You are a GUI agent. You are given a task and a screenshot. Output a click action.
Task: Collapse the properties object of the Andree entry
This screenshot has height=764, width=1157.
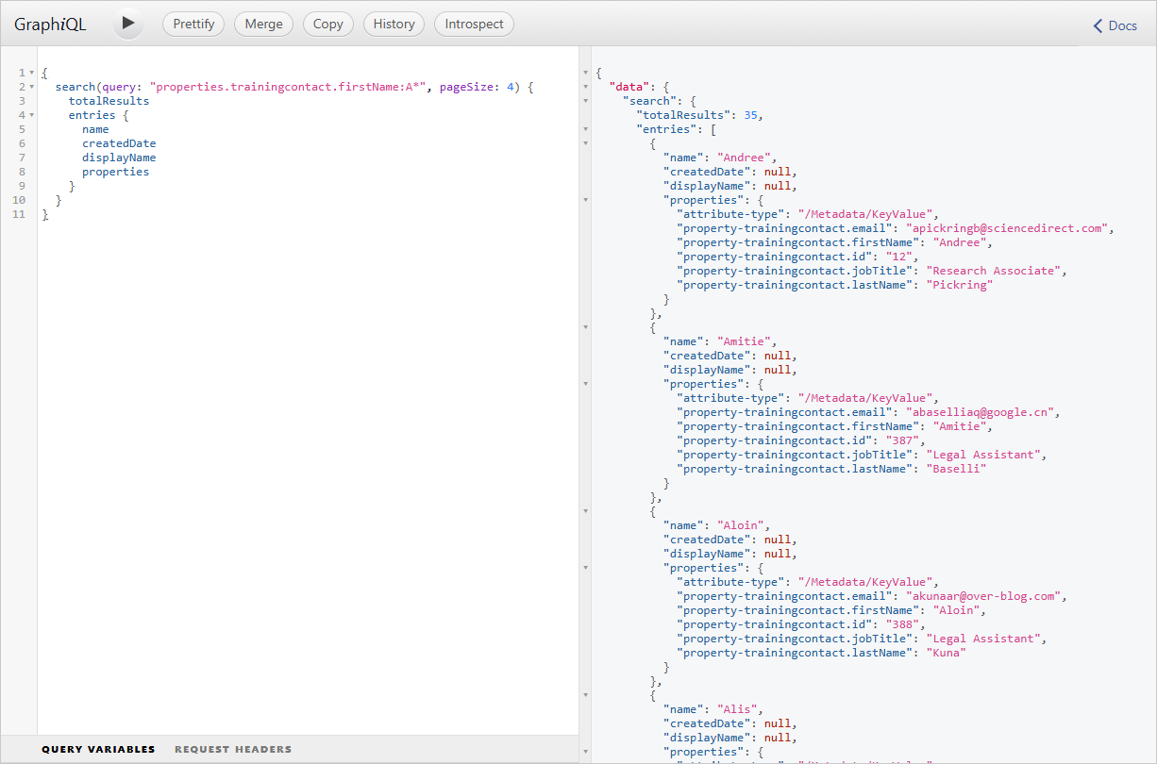[585, 200]
